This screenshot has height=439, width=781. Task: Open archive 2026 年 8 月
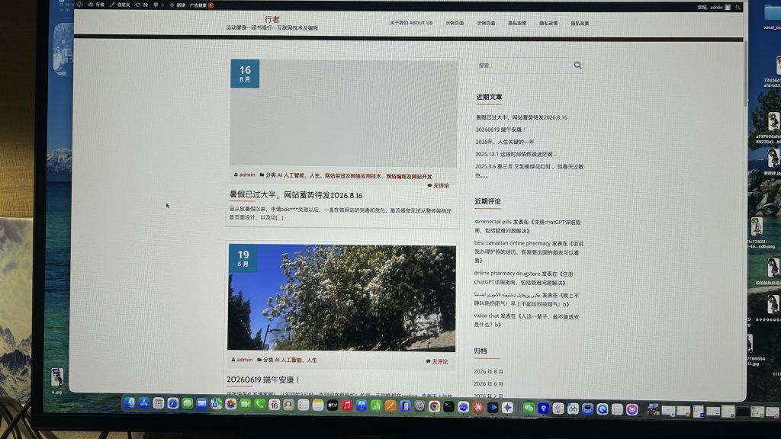pos(488,371)
